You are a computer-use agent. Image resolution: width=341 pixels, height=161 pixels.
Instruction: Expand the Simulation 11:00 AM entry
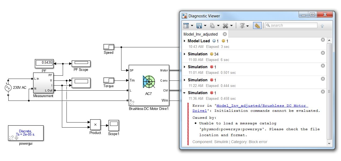pyautogui.click(x=184, y=54)
